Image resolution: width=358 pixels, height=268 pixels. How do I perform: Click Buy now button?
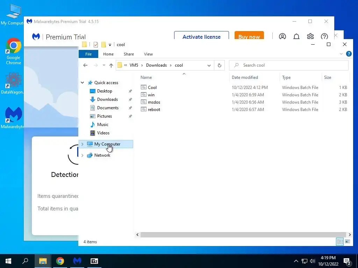click(249, 36)
